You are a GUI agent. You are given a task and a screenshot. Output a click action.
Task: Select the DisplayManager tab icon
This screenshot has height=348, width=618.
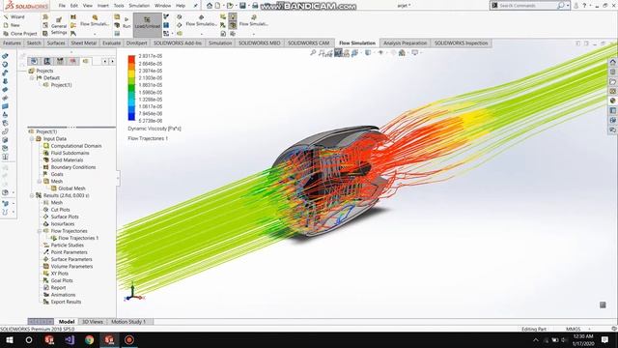click(73, 61)
